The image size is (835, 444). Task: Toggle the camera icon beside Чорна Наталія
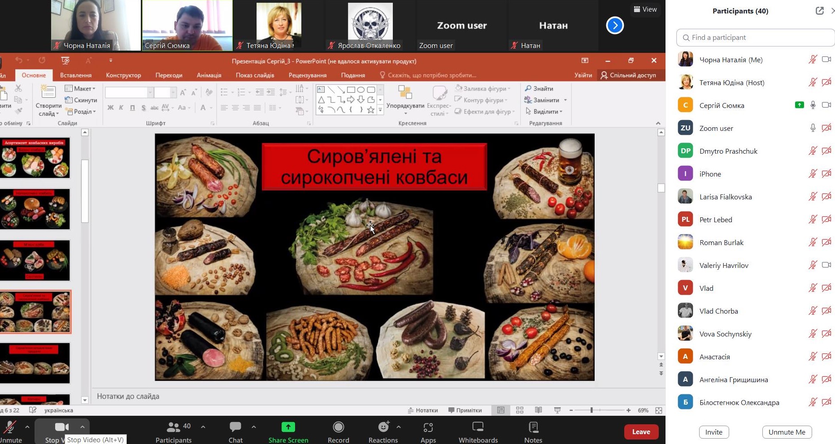pos(826,60)
